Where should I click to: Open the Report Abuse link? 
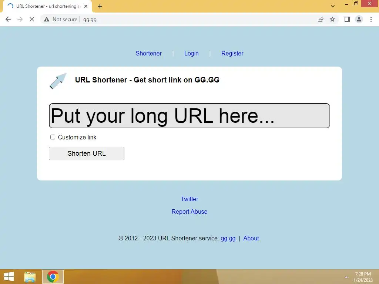click(x=189, y=212)
